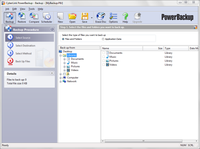Screen dimensions: 200x149
Task: Collapse the Backup Procedure panel
Action: 52,29
